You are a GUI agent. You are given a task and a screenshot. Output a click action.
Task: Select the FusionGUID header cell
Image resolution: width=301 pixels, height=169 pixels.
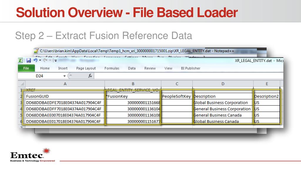tap(65, 96)
